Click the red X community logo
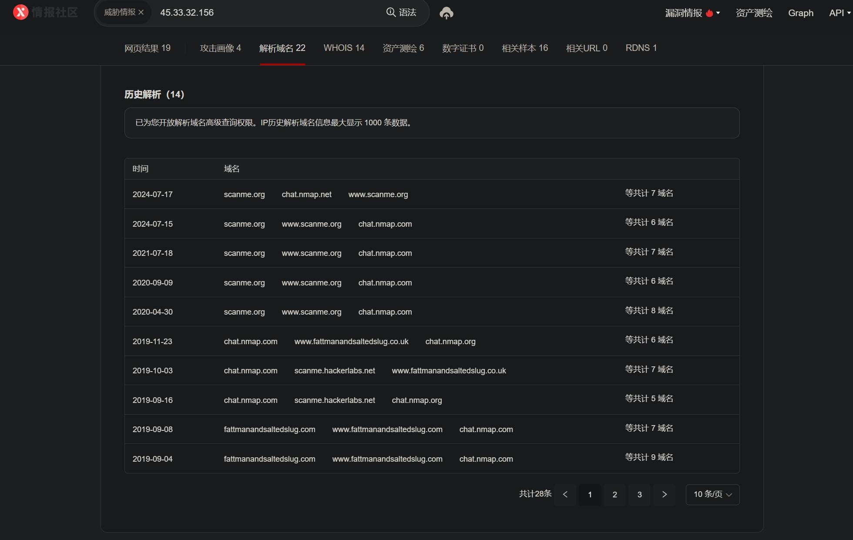The image size is (853, 540). pyautogui.click(x=20, y=12)
